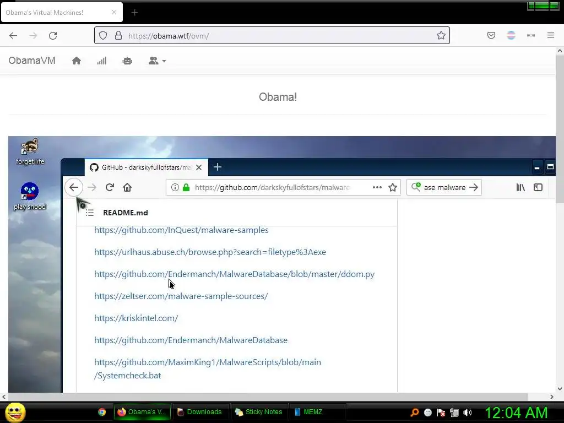Bookmark obama.wtf with the star icon

pos(441,35)
